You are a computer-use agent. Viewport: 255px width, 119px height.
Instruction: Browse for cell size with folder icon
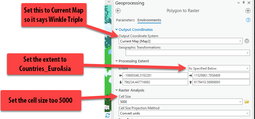(x=247, y=102)
